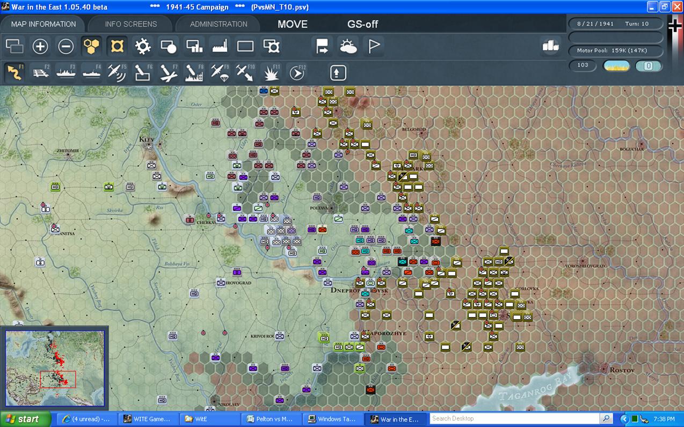This screenshot has height=427, width=684.
Task: Select the F9 air transport parachute icon
Action: click(220, 72)
